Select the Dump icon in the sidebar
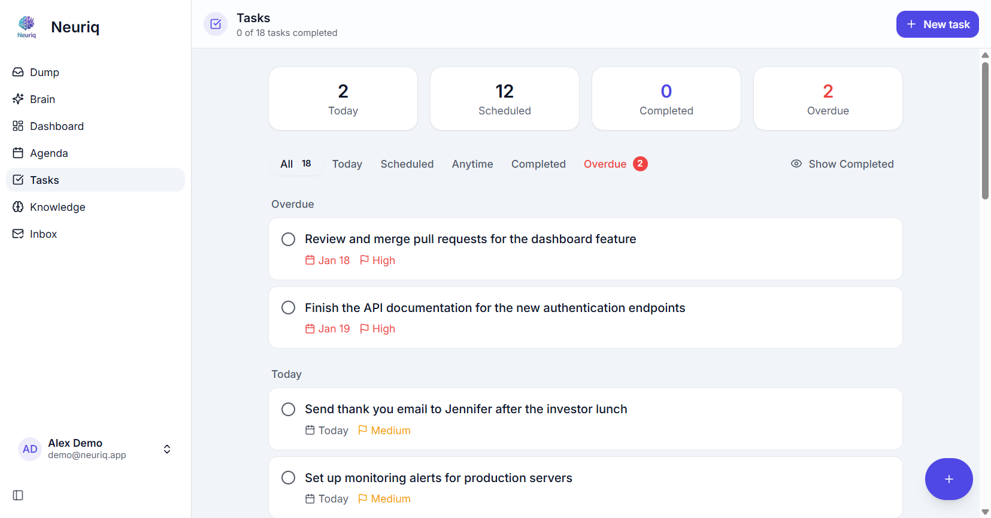 (18, 72)
